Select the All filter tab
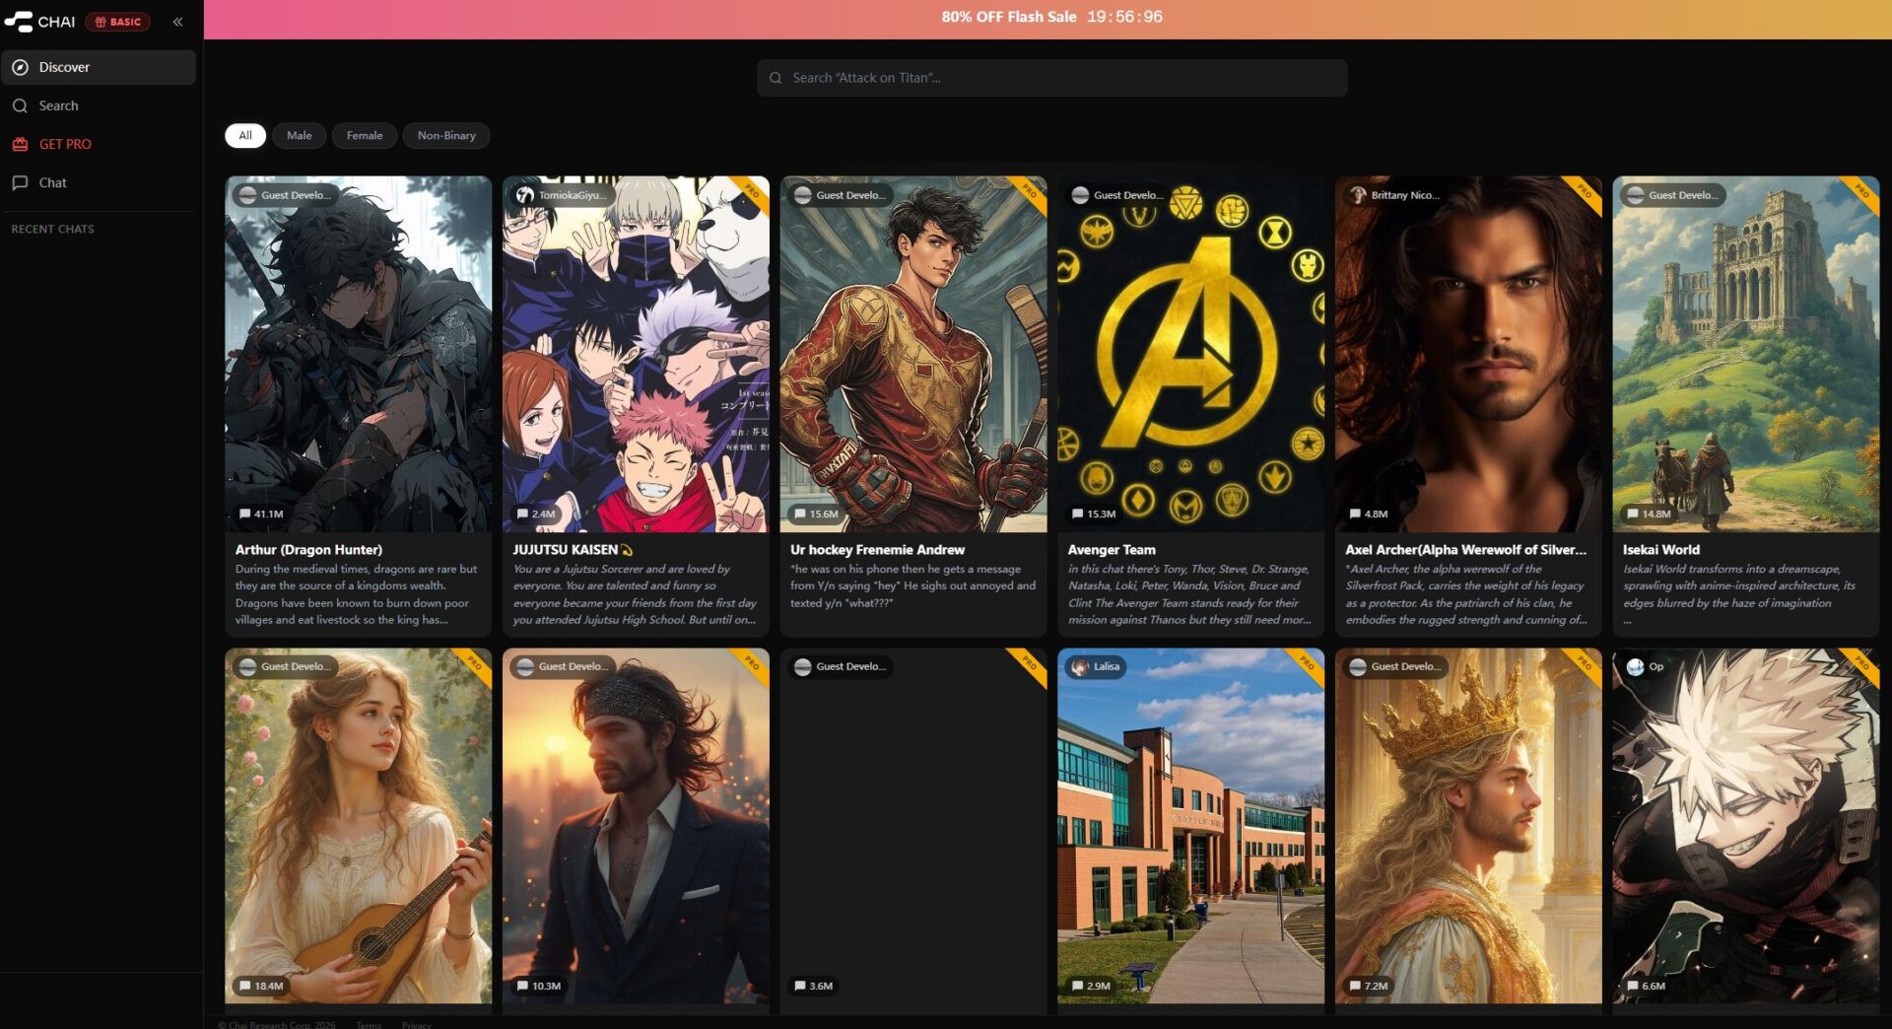The height and width of the screenshot is (1029, 1892). [x=245, y=136]
